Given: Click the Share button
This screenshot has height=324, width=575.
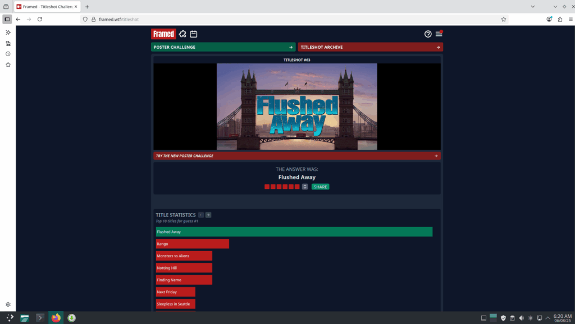Looking at the screenshot, I should pos(320,187).
